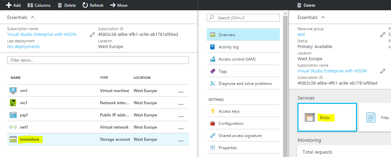Open Properties settings
This screenshot has height=157, width=391.
(243, 148)
